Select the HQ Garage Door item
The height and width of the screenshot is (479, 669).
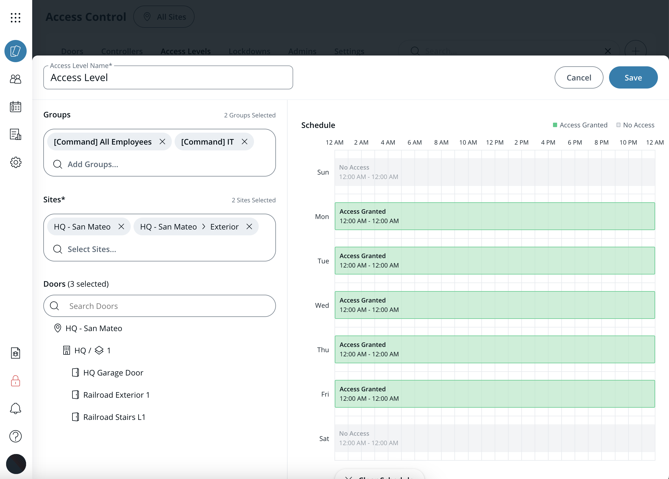(113, 372)
